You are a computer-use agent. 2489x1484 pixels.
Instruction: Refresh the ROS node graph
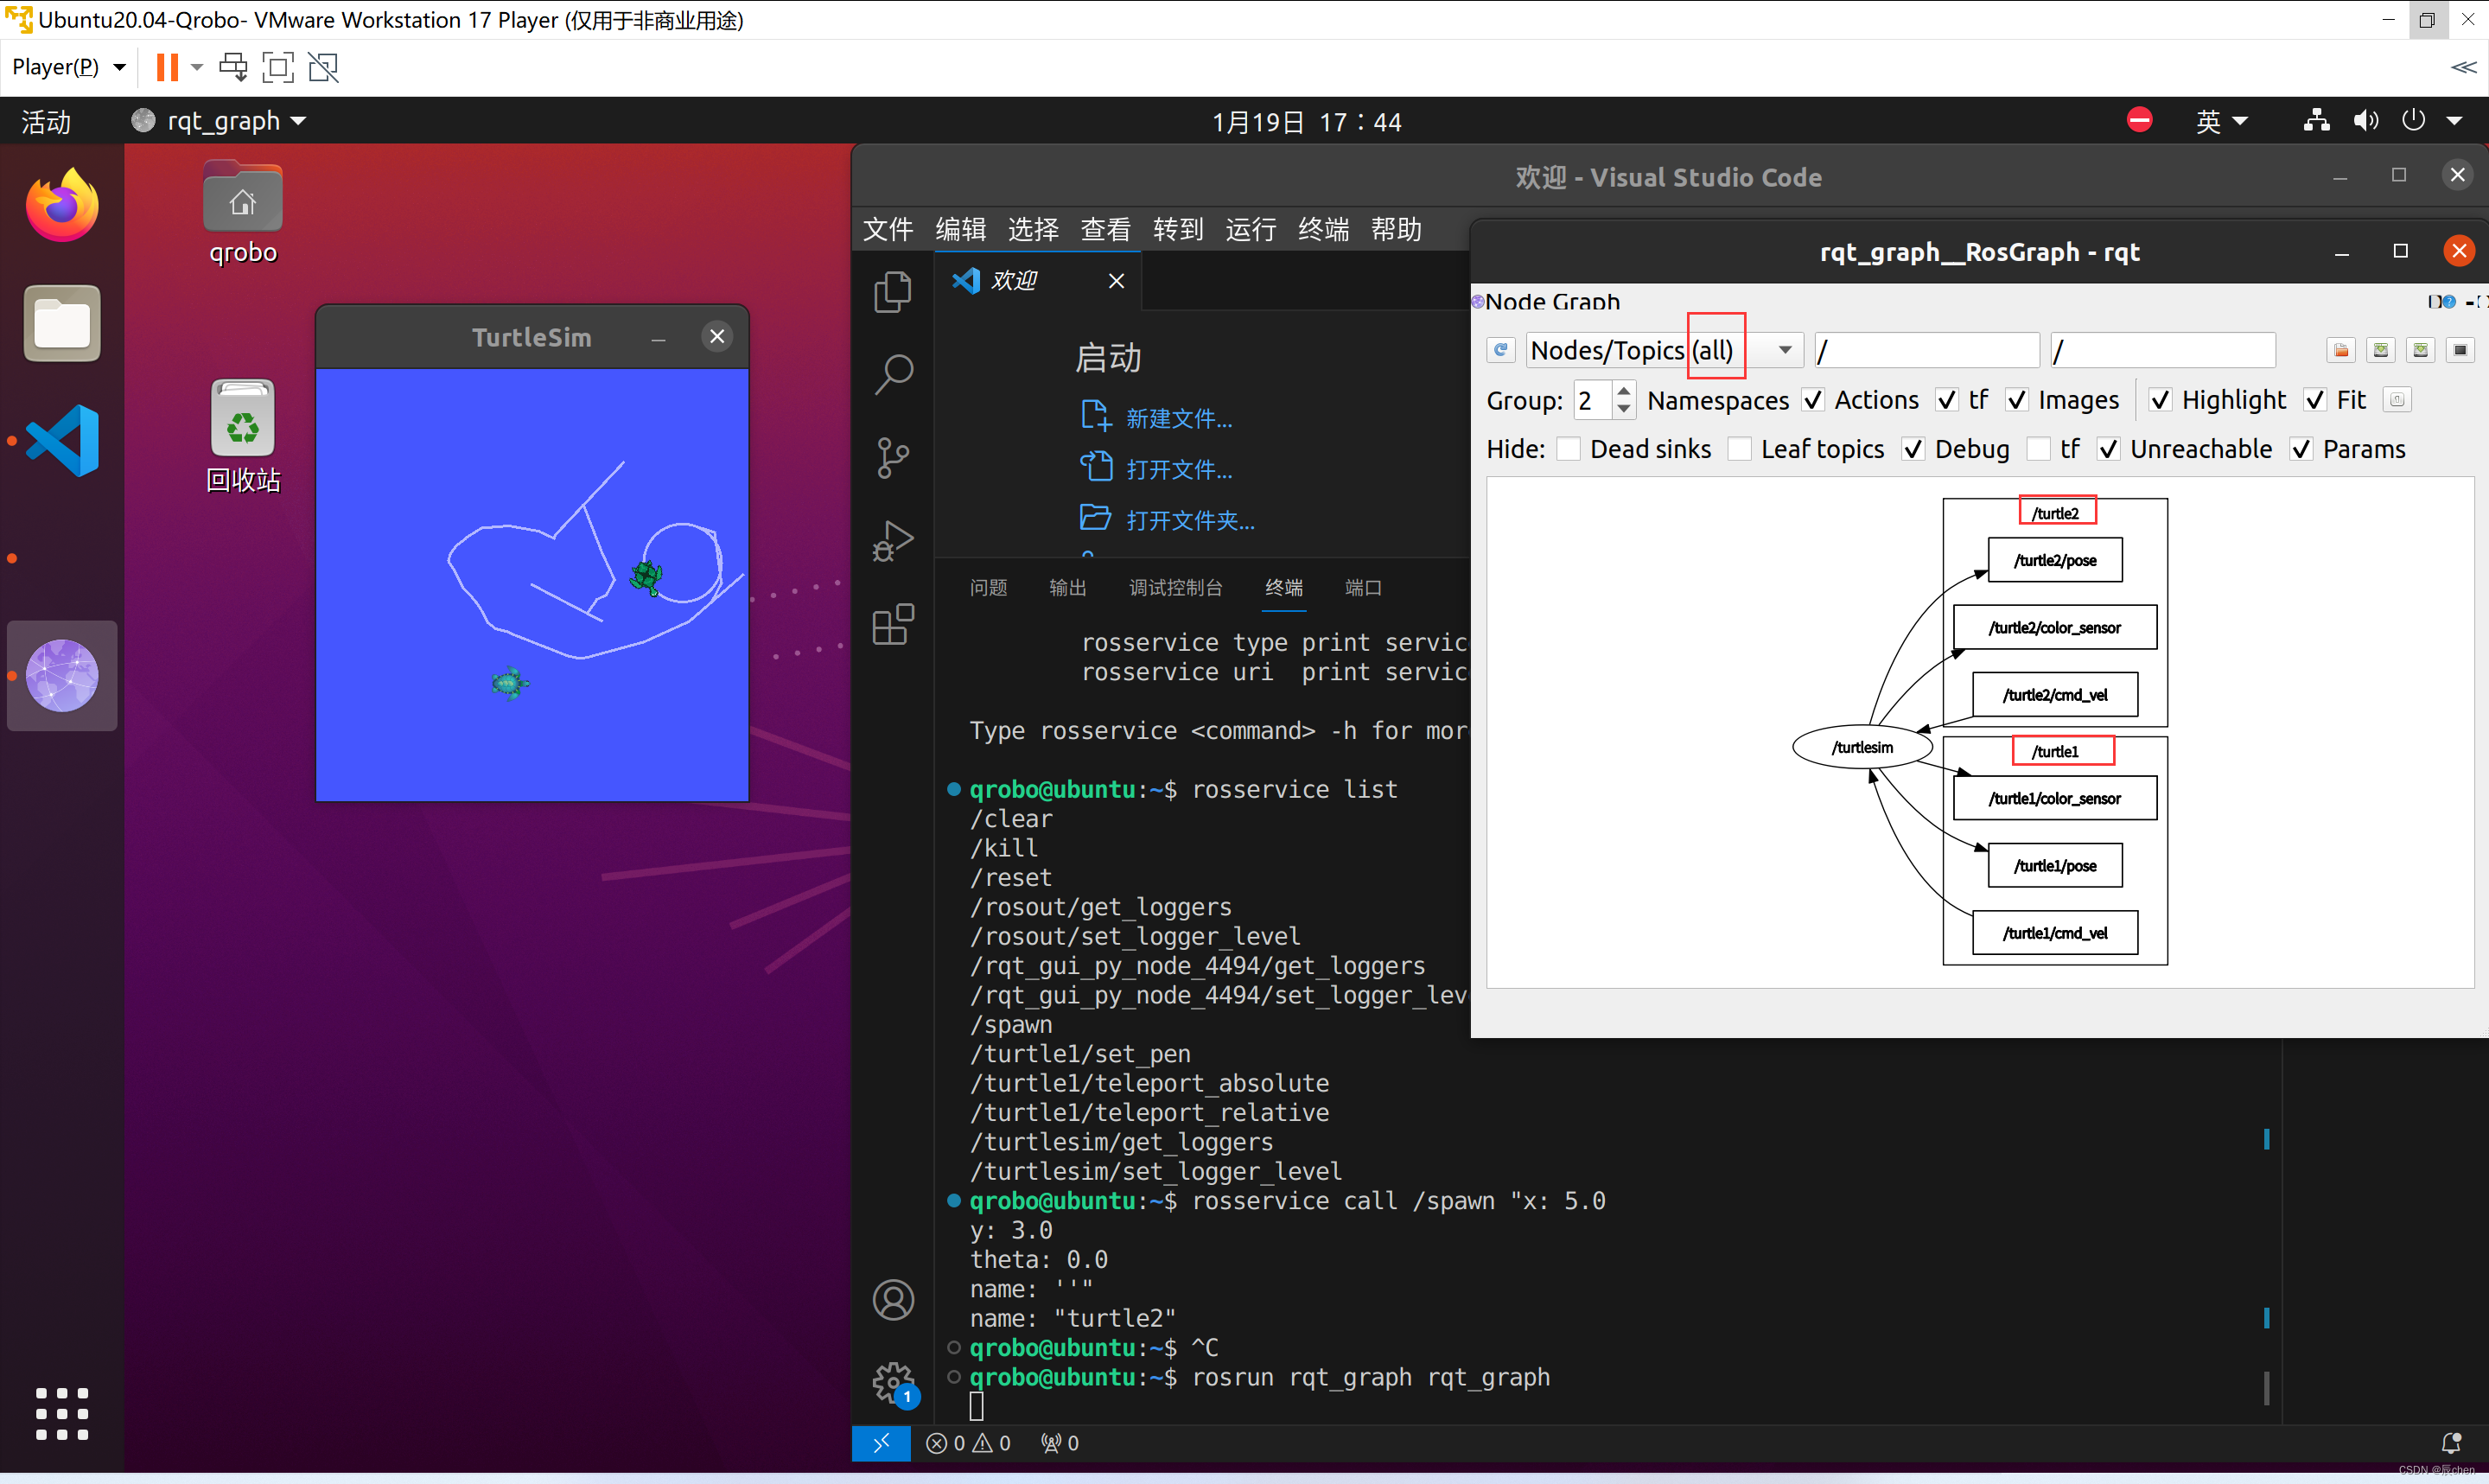tap(1499, 350)
